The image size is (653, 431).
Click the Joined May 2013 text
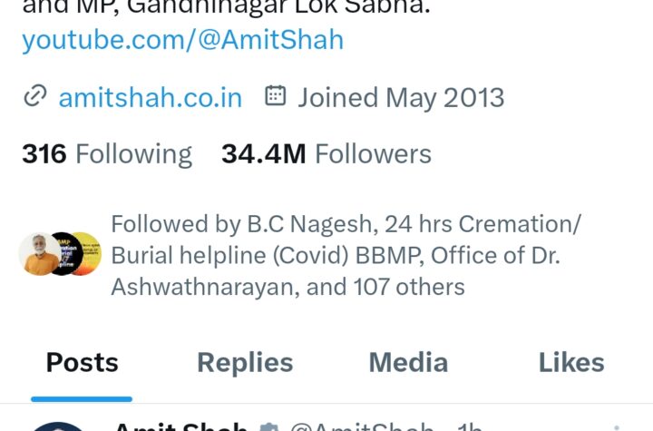[x=401, y=98]
